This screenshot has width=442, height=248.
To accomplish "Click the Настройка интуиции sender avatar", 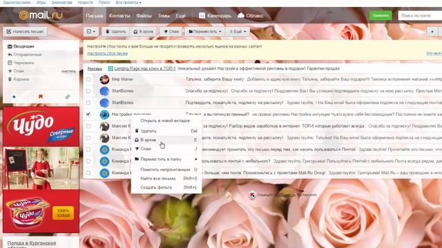I will [x=104, y=114].
